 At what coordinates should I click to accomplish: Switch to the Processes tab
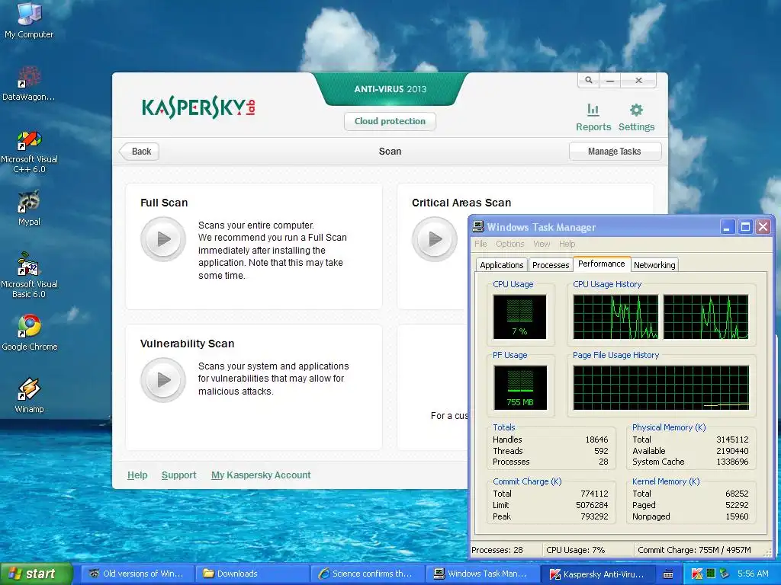[551, 265]
